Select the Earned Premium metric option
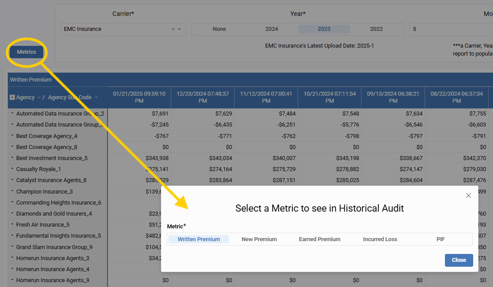This screenshot has width=493, height=287. click(x=319, y=239)
